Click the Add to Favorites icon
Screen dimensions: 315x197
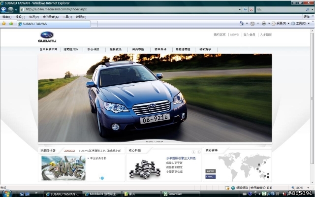click(x=11, y=24)
